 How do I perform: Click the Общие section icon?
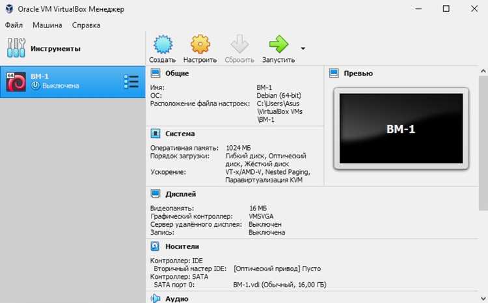click(156, 73)
